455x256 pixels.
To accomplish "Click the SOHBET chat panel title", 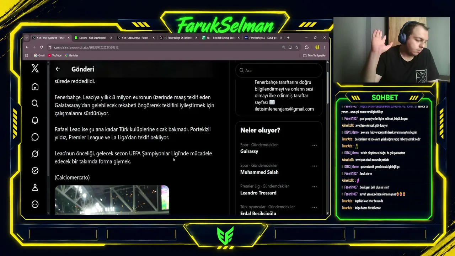I will [x=385, y=98].
